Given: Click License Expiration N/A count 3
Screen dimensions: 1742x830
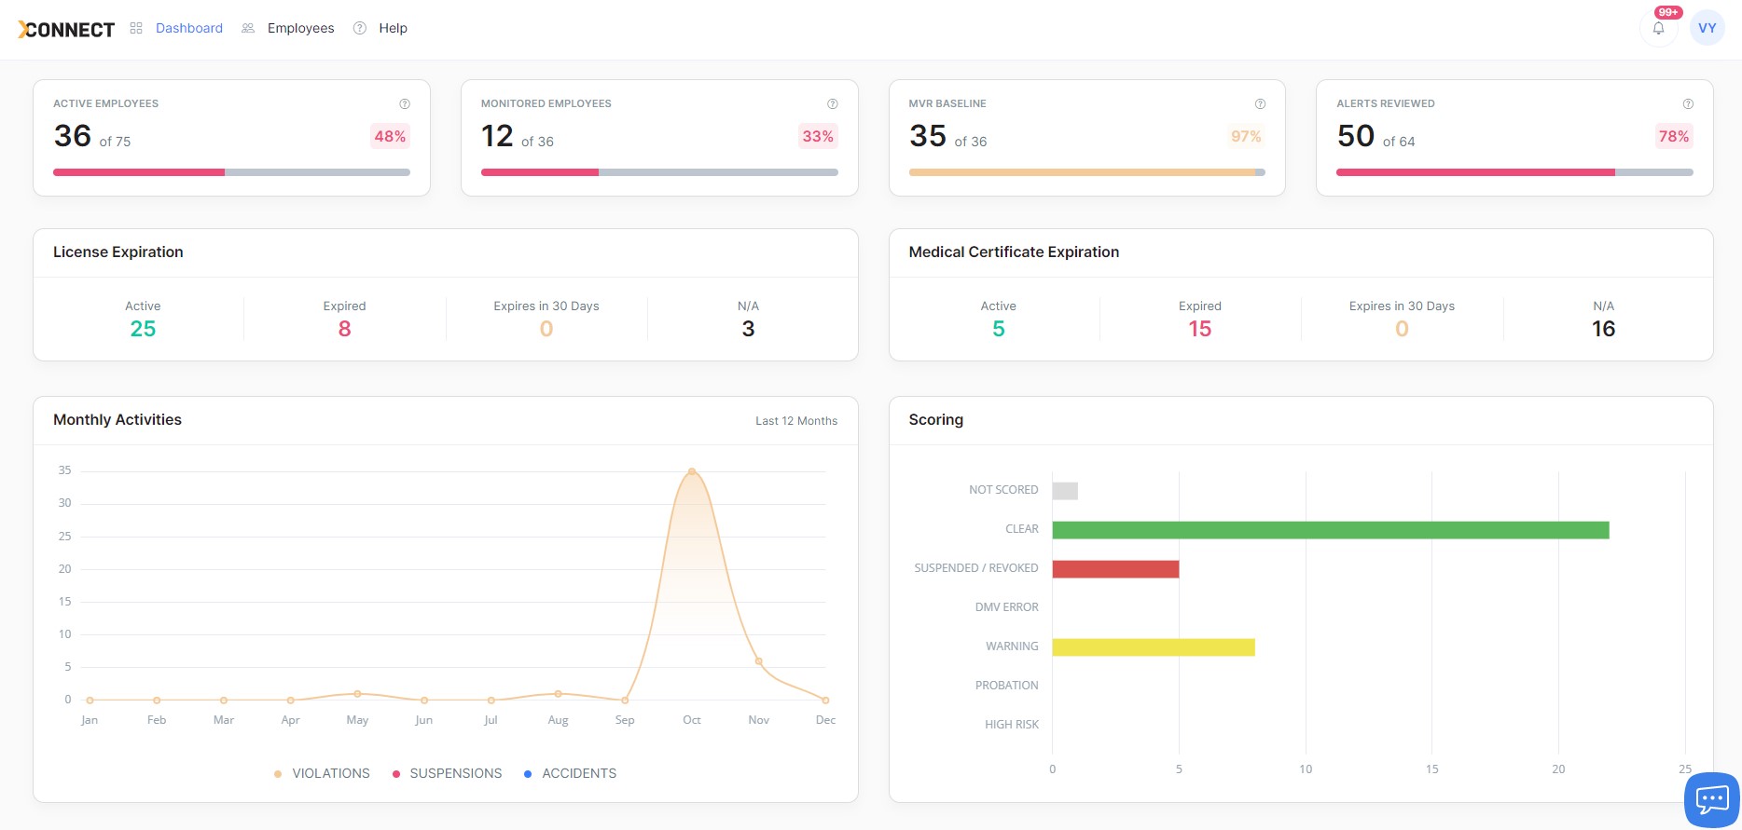Looking at the screenshot, I should [748, 329].
